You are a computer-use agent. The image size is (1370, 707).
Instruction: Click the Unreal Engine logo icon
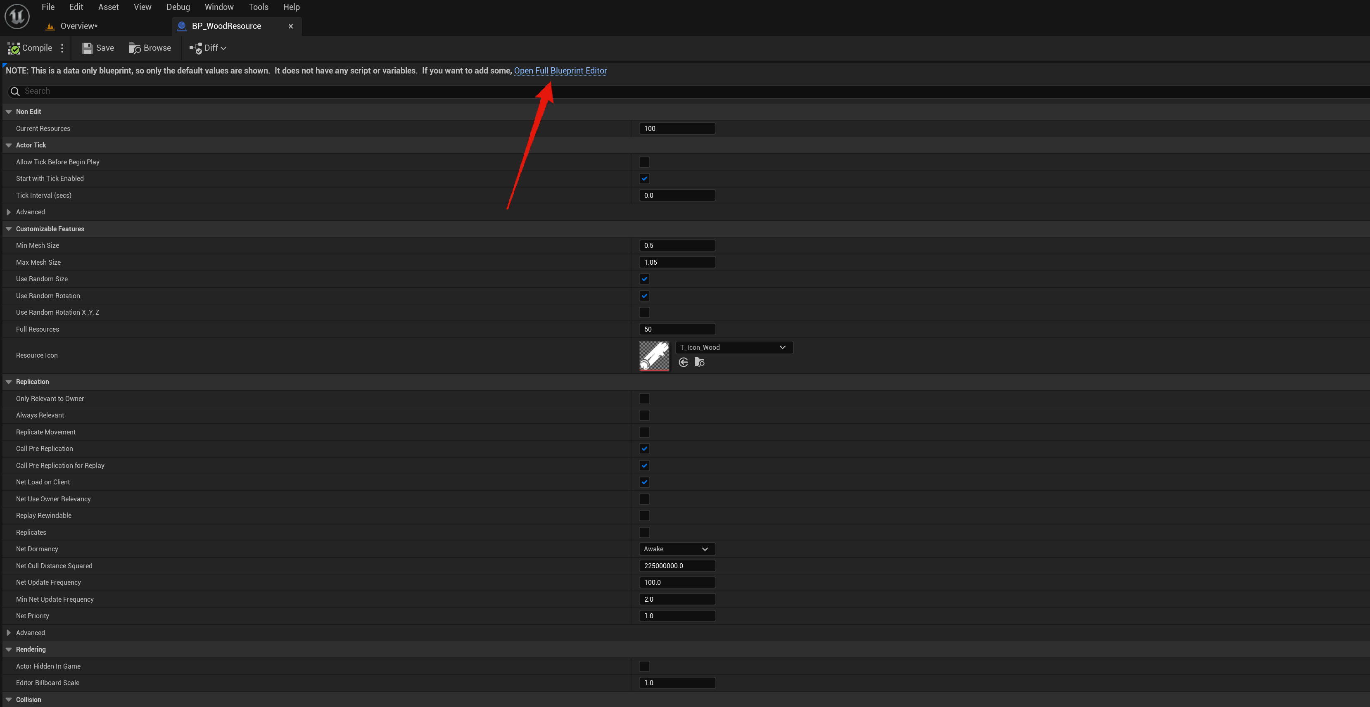[x=17, y=16]
